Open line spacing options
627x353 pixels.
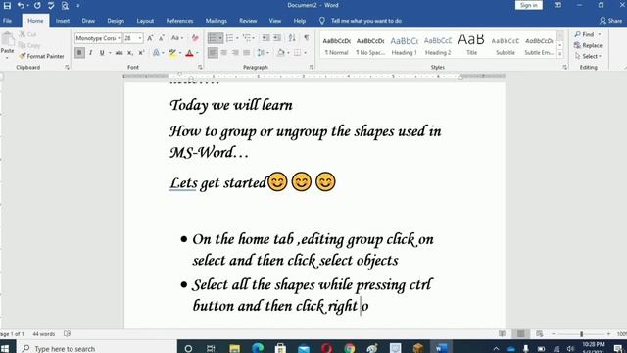262,53
